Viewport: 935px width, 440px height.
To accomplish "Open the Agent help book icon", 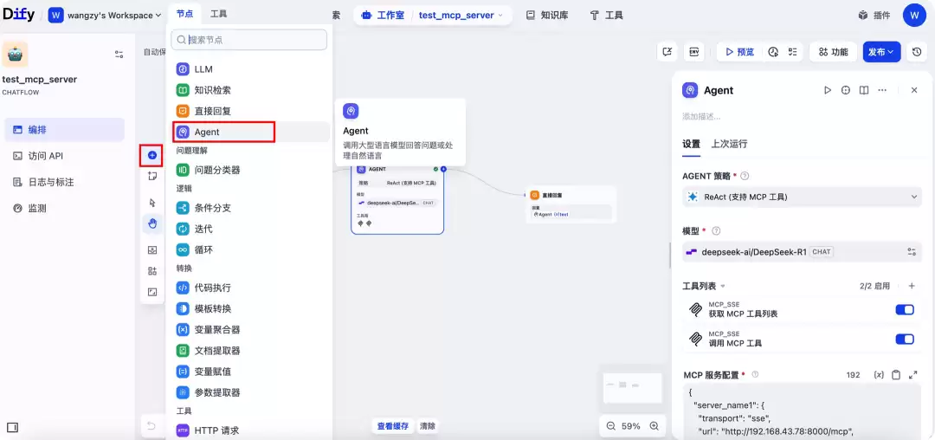I will pyautogui.click(x=863, y=90).
